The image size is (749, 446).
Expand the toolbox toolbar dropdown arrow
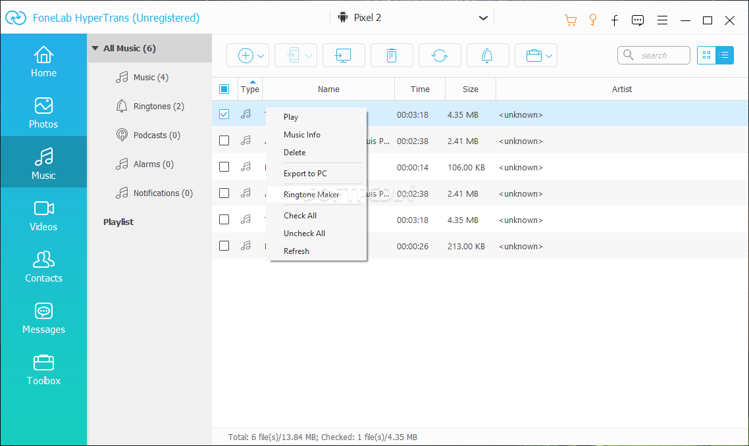click(x=549, y=56)
